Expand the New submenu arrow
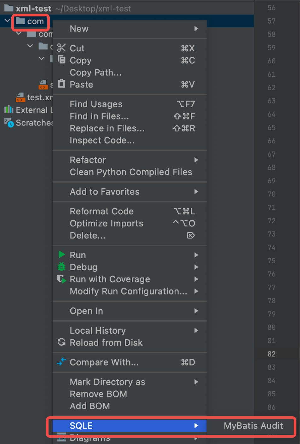 196,29
